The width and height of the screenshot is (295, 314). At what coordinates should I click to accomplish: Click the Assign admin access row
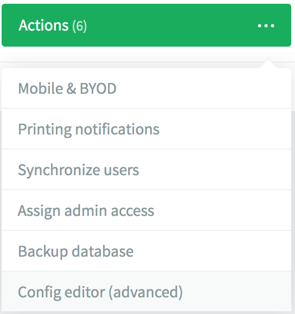(146, 210)
